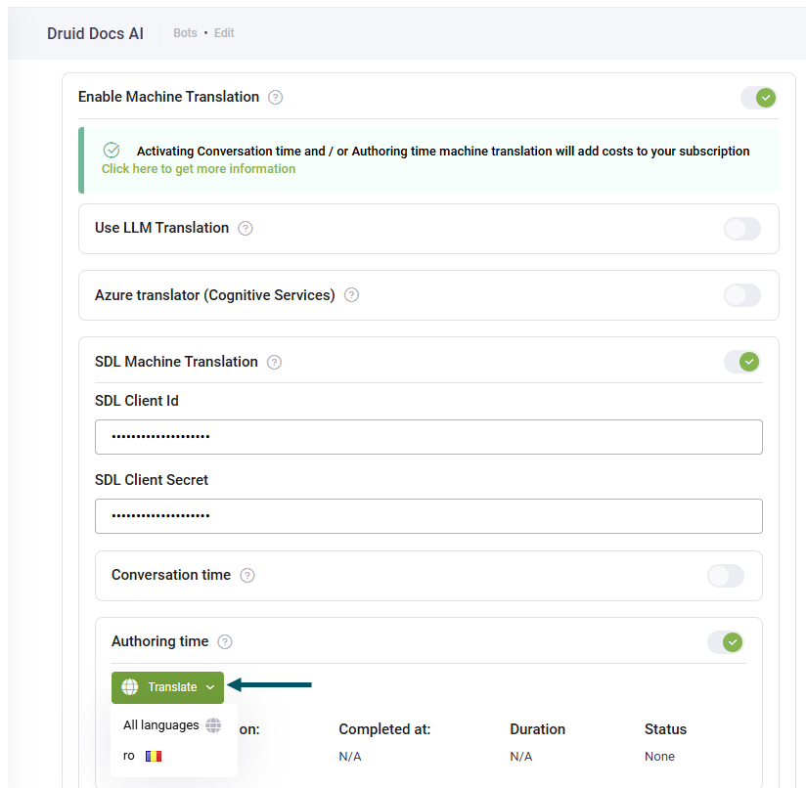The height and width of the screenshot is (788, 806).
Task: Click help icon beside Azure translator
Action: coord(351,295)
